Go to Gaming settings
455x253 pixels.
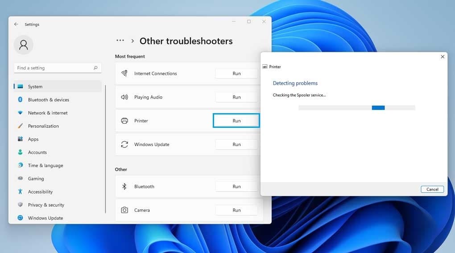click(x=58, y=179)
